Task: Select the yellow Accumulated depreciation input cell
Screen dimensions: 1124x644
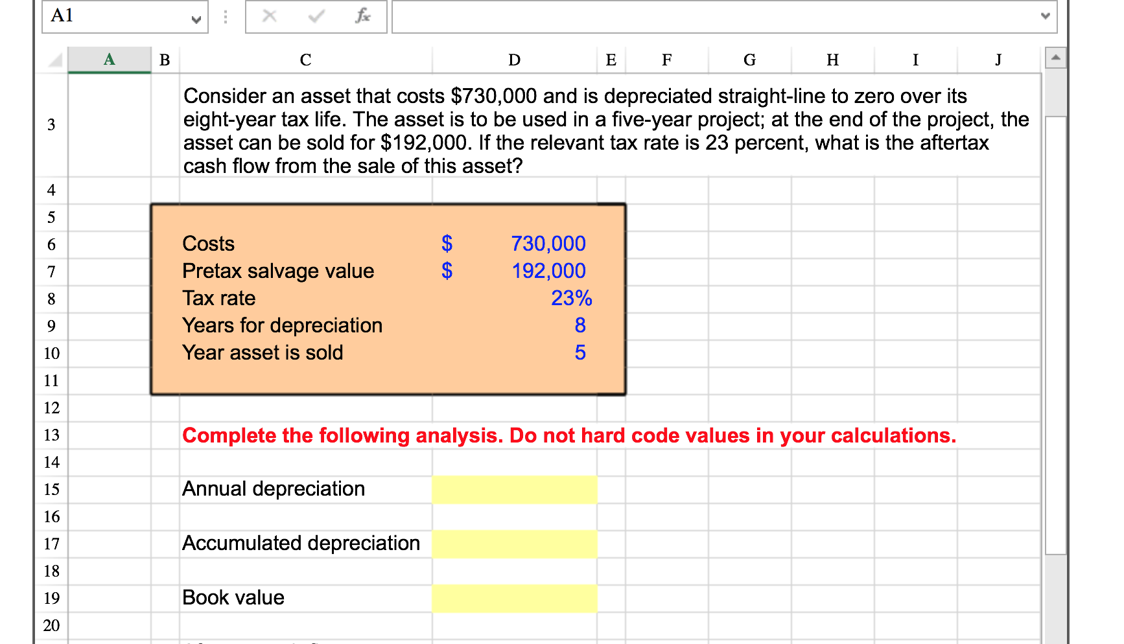Action: [x=514, y=544]
